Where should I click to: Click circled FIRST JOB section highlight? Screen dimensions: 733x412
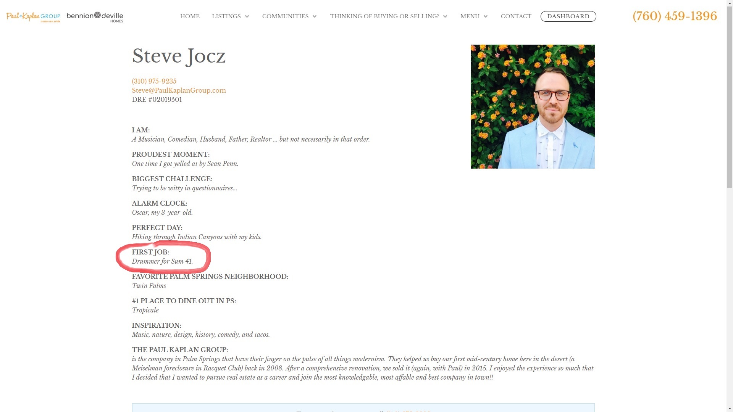(163, 256)
